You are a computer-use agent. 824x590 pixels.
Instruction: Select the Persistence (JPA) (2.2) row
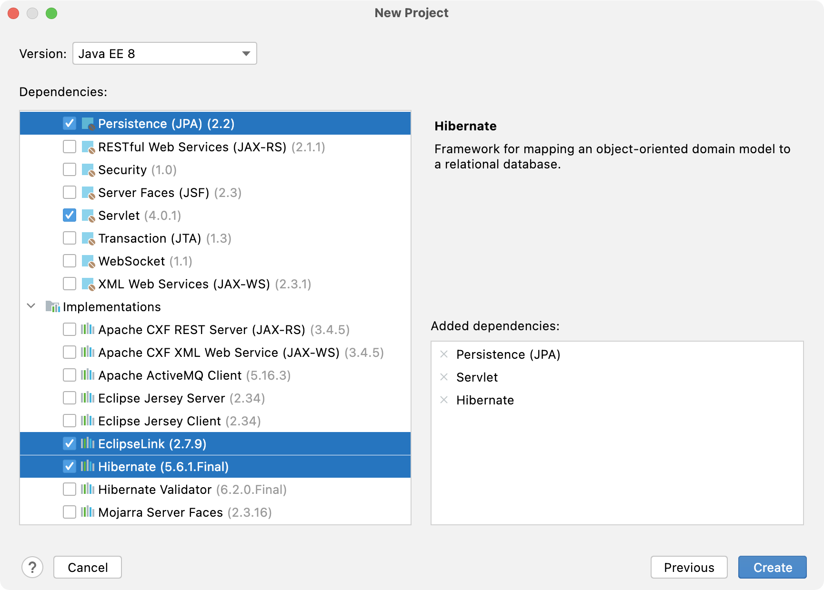point(215,124)
